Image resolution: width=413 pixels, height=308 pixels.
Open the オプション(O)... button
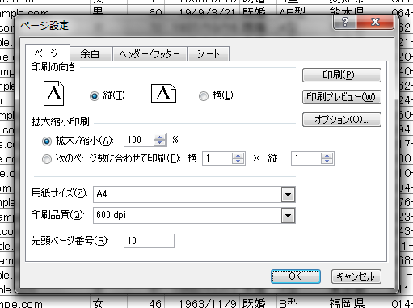[x=342, y=120]
